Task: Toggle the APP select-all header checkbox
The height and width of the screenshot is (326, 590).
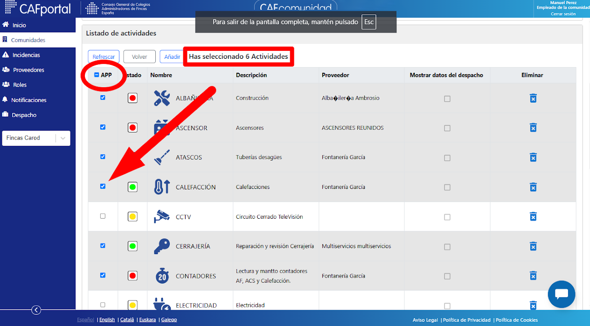Action: [x=97, y=75]
